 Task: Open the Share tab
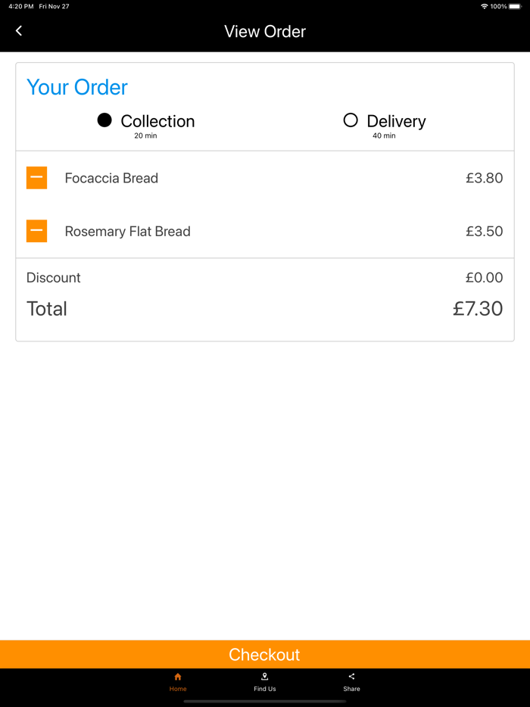351,682
